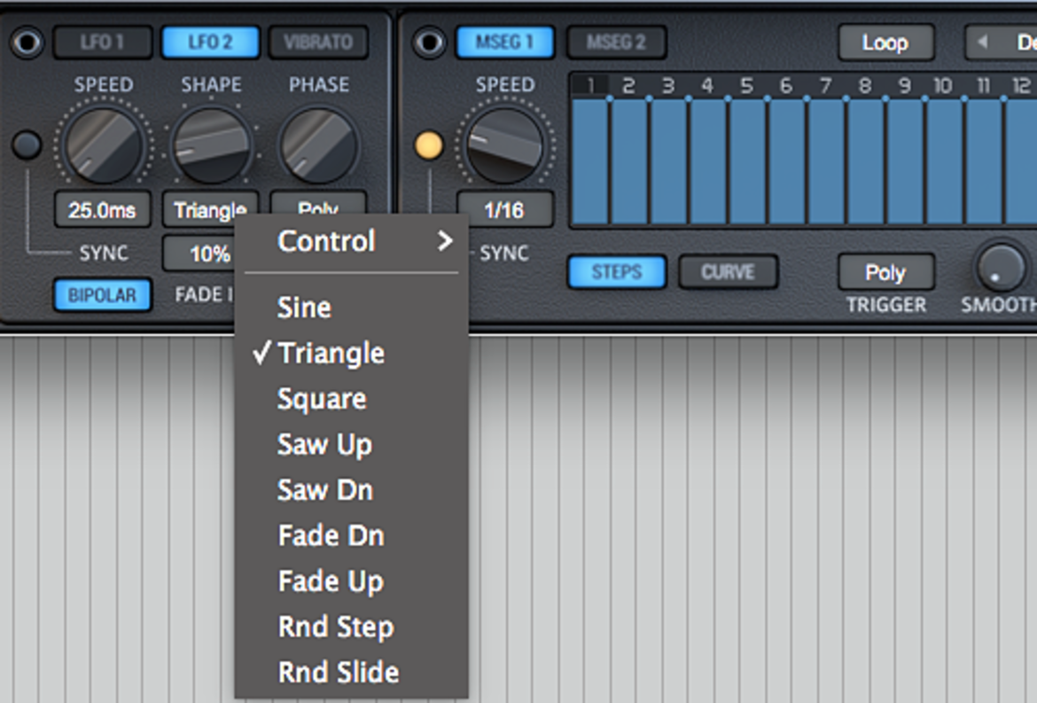Click step 2 bar in the sequencer
The width and height of the screenshot is (1037, 703).
click(629, 161)
